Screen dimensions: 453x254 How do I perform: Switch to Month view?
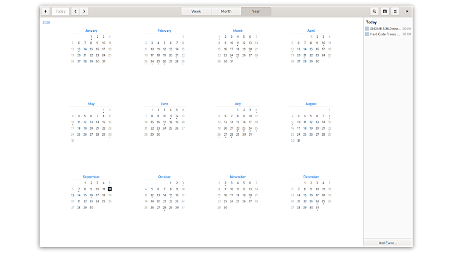pyautogui.click(x=226, y=11)
